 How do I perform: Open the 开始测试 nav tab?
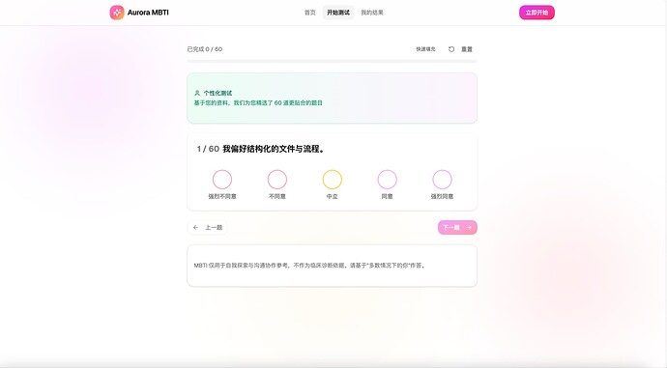coord(338,13)
